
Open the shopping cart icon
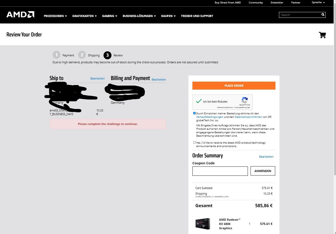click(322, 35)
